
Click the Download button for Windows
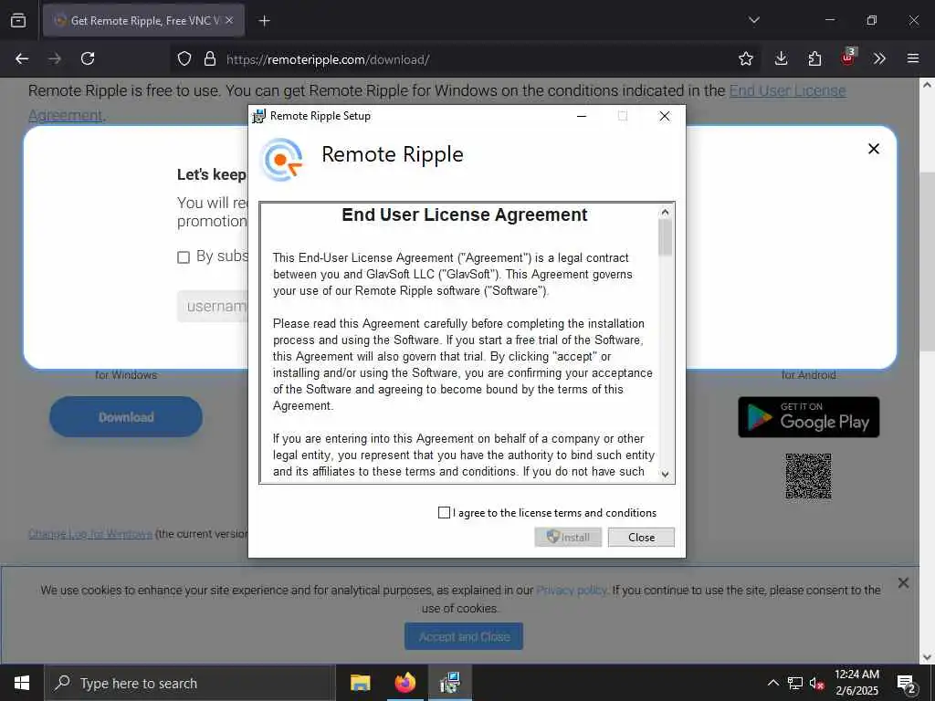(x=126, y=416)
